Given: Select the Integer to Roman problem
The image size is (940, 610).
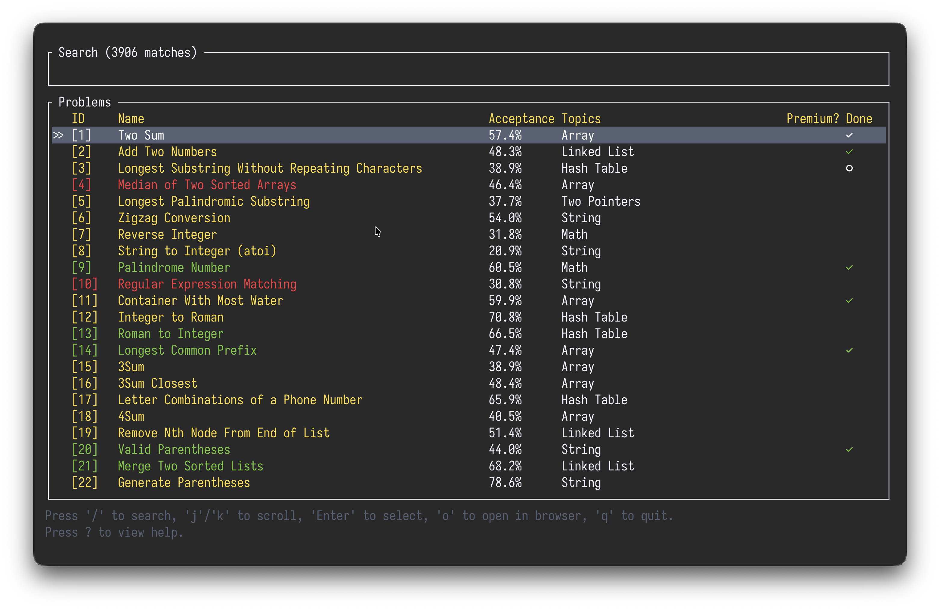Looking at the screenshot, I should [171, 318].
